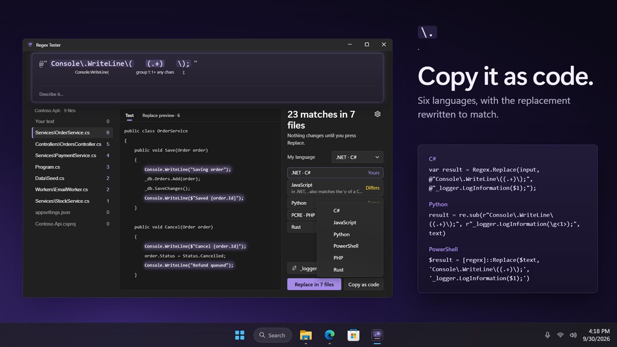Open Workers\EmailWorker.cs file
This screenshot has width=617, height=347.
click(72, 189)
